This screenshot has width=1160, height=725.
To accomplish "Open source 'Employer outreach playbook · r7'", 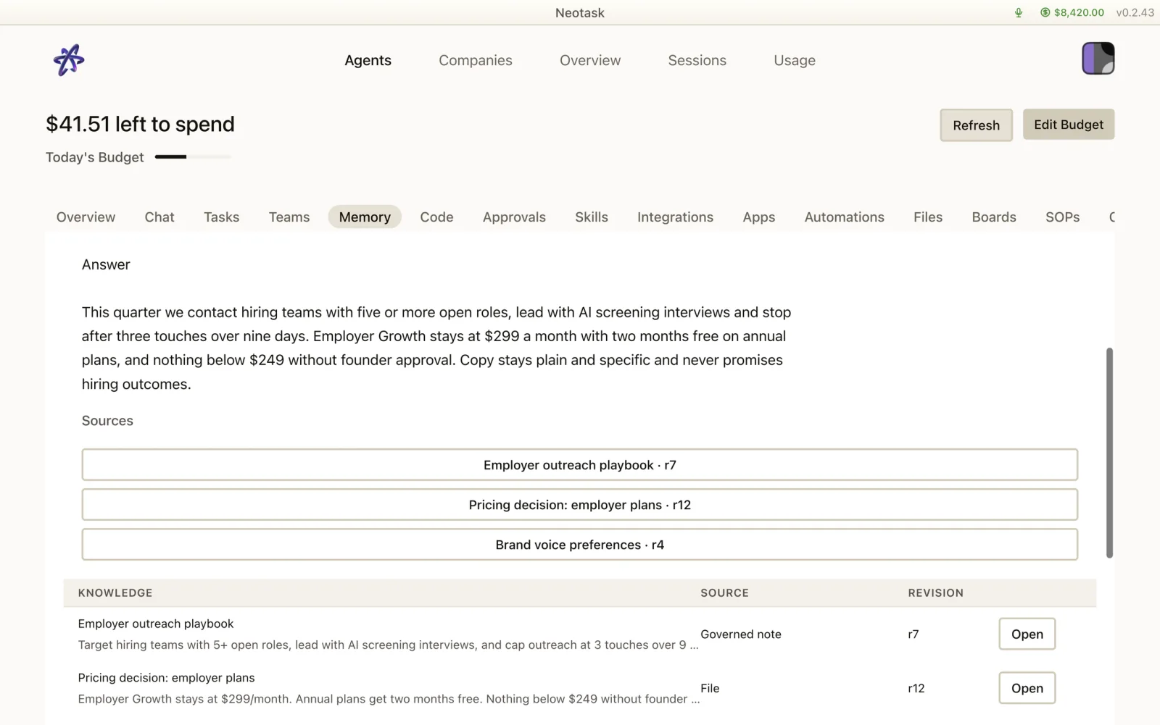I will (x=579, y=465).
